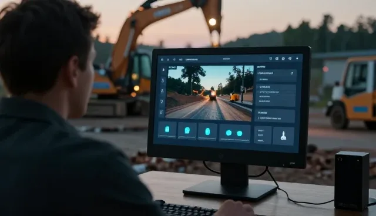Click the topmost icon in the left sidebar
376x216 pixels.
pos(163,70)
